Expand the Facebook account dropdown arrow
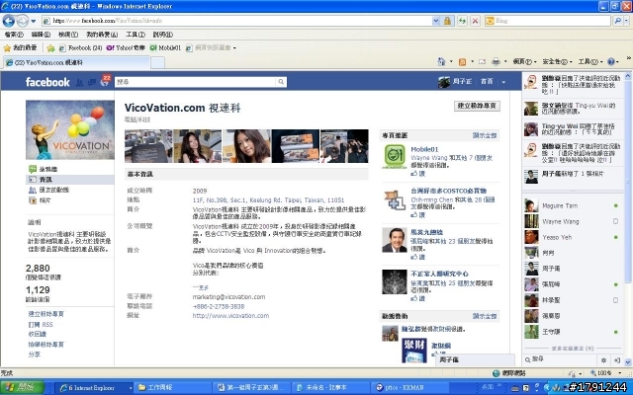Viewport: 633px width, 395px height. 503,82
